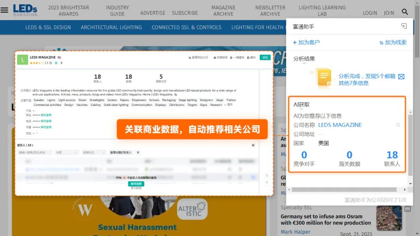Viewport: 420px width, 236px height.
Task: Click the assistant panel's vertical scrollbar
Action: point(410,145)
